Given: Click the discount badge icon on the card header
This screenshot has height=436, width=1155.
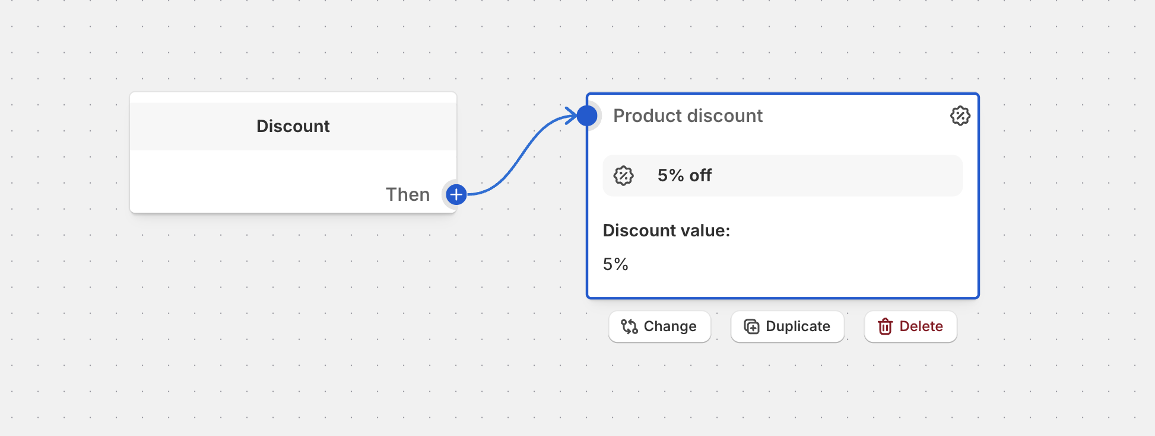Looking at the screenshot, I should tap(960, 116).
